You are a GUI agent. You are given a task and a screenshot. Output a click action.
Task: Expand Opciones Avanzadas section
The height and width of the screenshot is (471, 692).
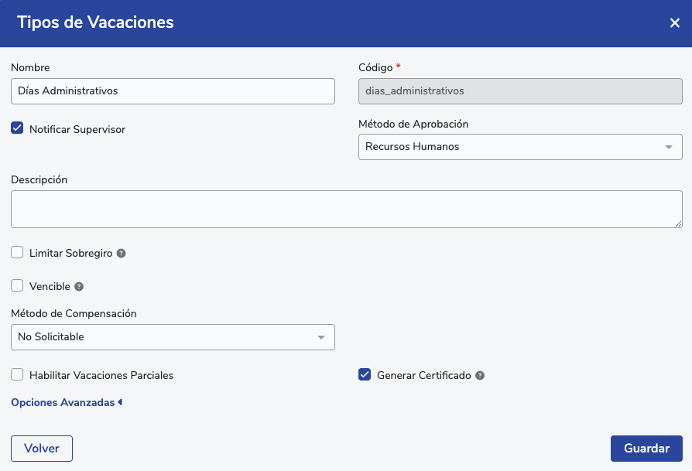67,403
